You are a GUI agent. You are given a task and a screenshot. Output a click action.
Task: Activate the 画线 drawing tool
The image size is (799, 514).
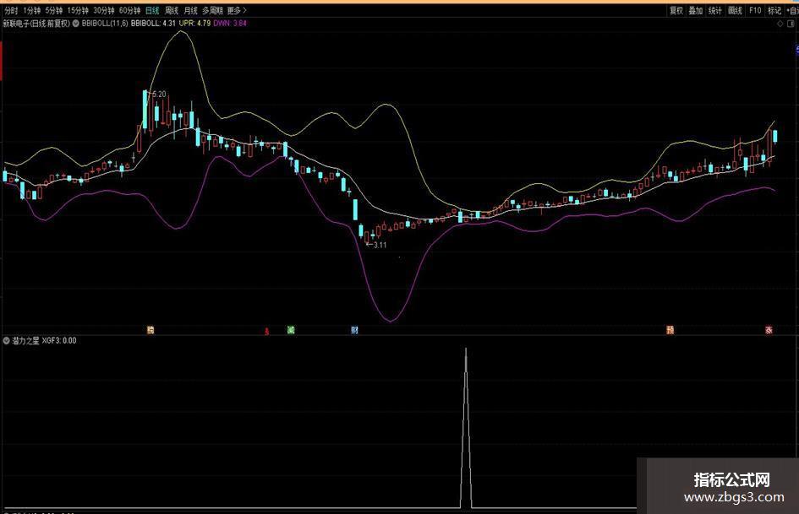[x=735, y=10]
